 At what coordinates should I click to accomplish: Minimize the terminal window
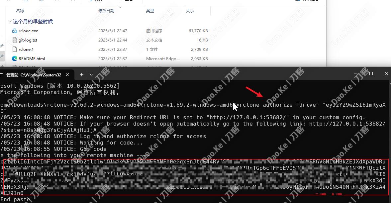[x=356, y=73]
